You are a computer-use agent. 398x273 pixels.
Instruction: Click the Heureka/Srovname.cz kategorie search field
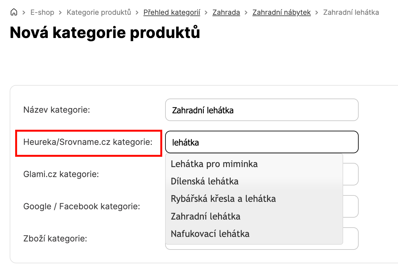click(x=262, y=142)
